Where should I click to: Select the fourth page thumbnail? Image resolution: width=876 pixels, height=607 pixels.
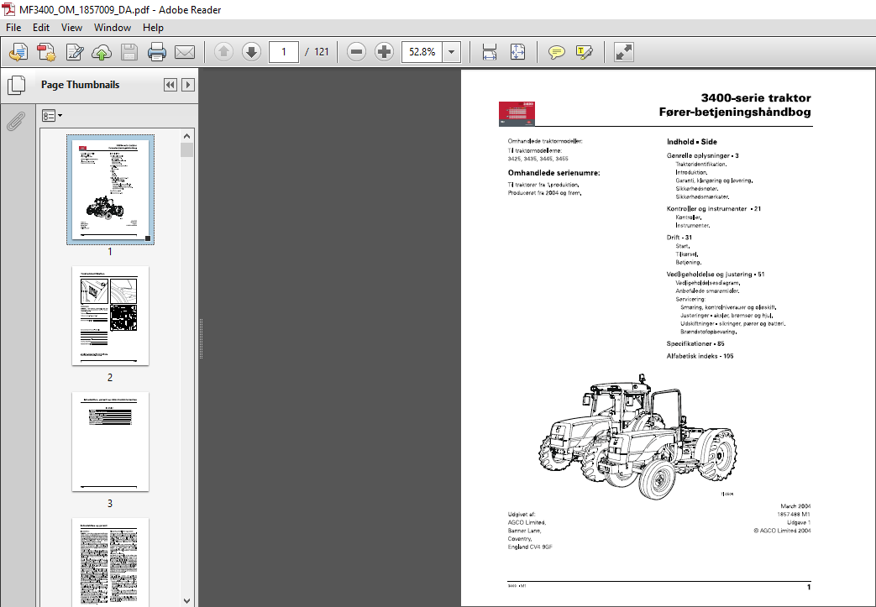pos(110,562)
